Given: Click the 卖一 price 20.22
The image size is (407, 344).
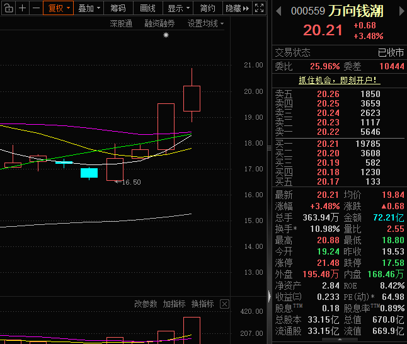Looking at the screenshot, I should coord(328,132).
